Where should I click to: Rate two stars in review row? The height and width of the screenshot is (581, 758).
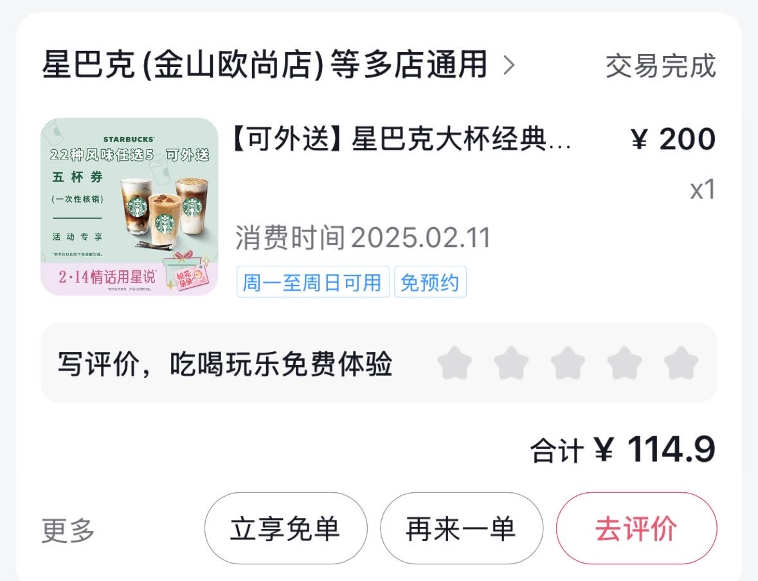511,363
